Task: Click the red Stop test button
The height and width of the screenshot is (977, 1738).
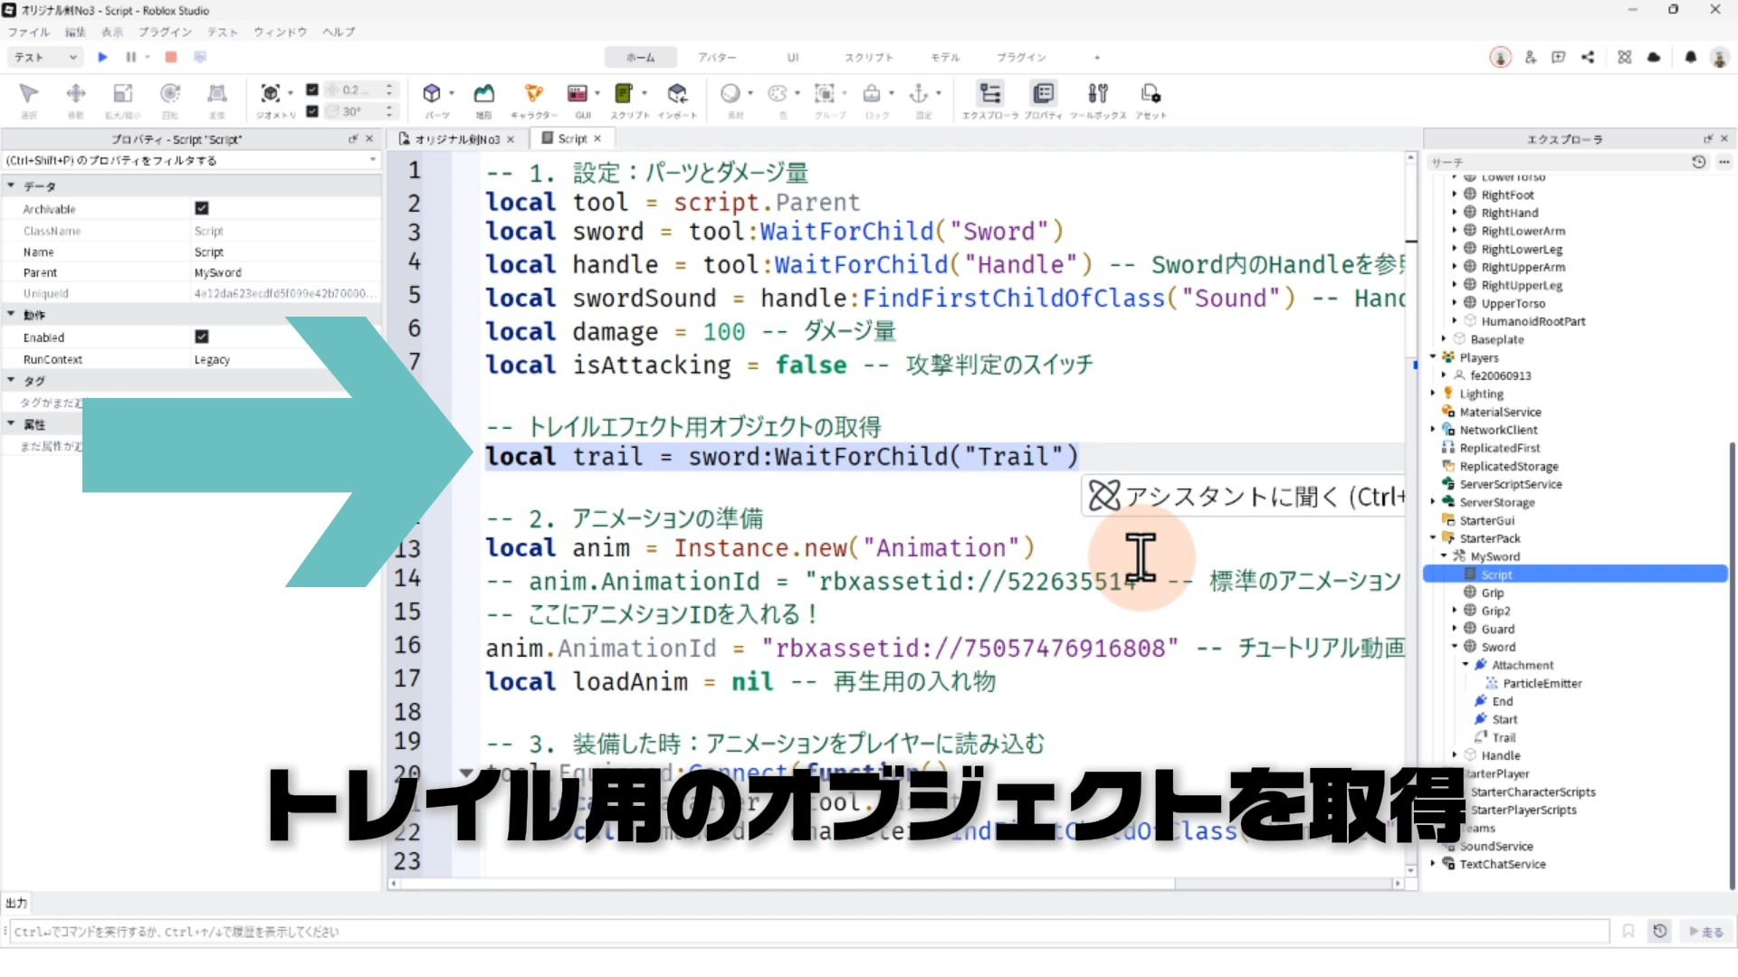Action: 170,57
